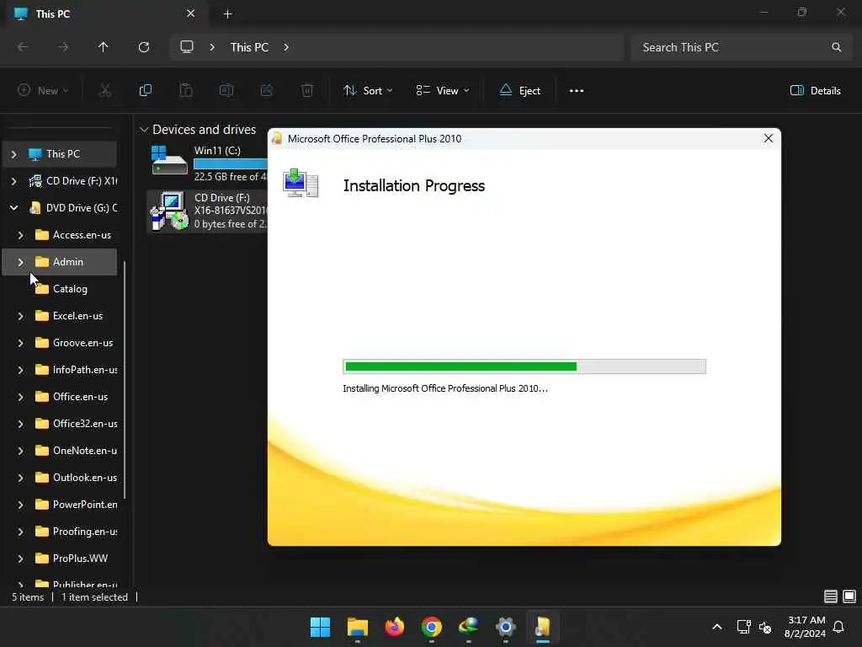Viewport: 862px width, 647px height.
Task: Select the Proofing.en-us folder
Action: (85, 532)
